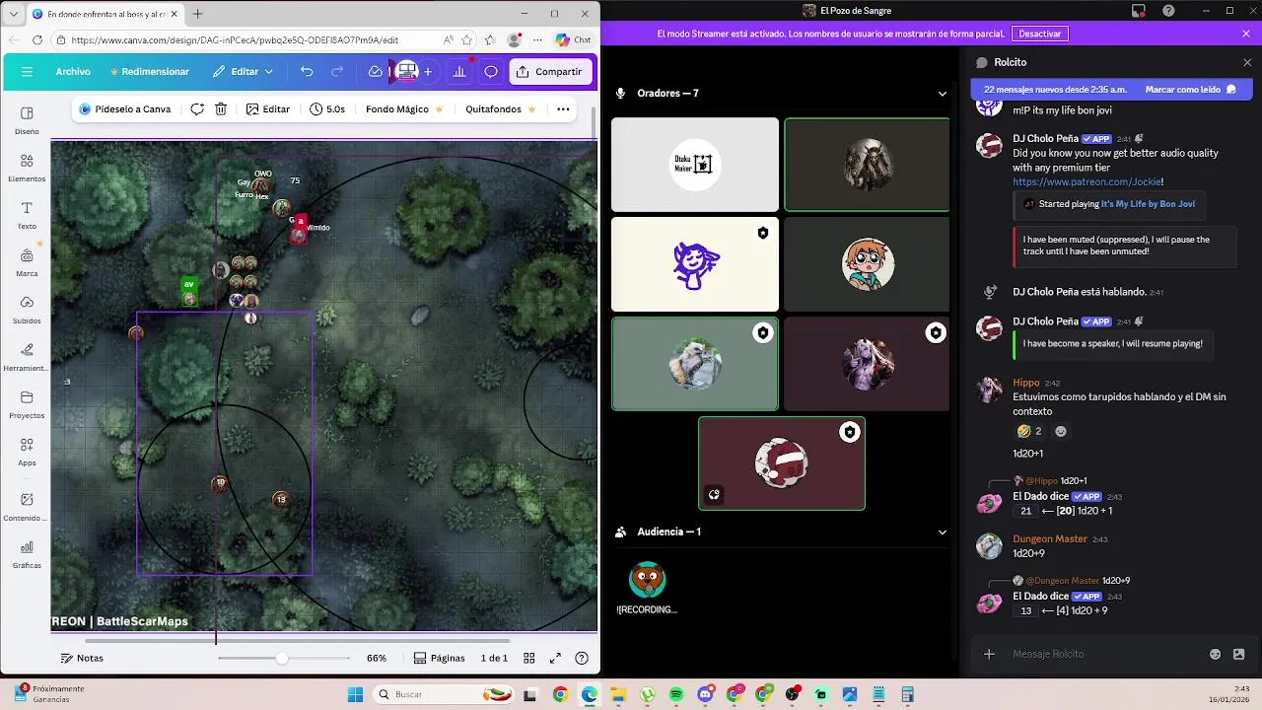Open the Notas panel at bottom
The height and width of the screenshot is (710, 1262).
pyautogui.click(x=82, y=658)
